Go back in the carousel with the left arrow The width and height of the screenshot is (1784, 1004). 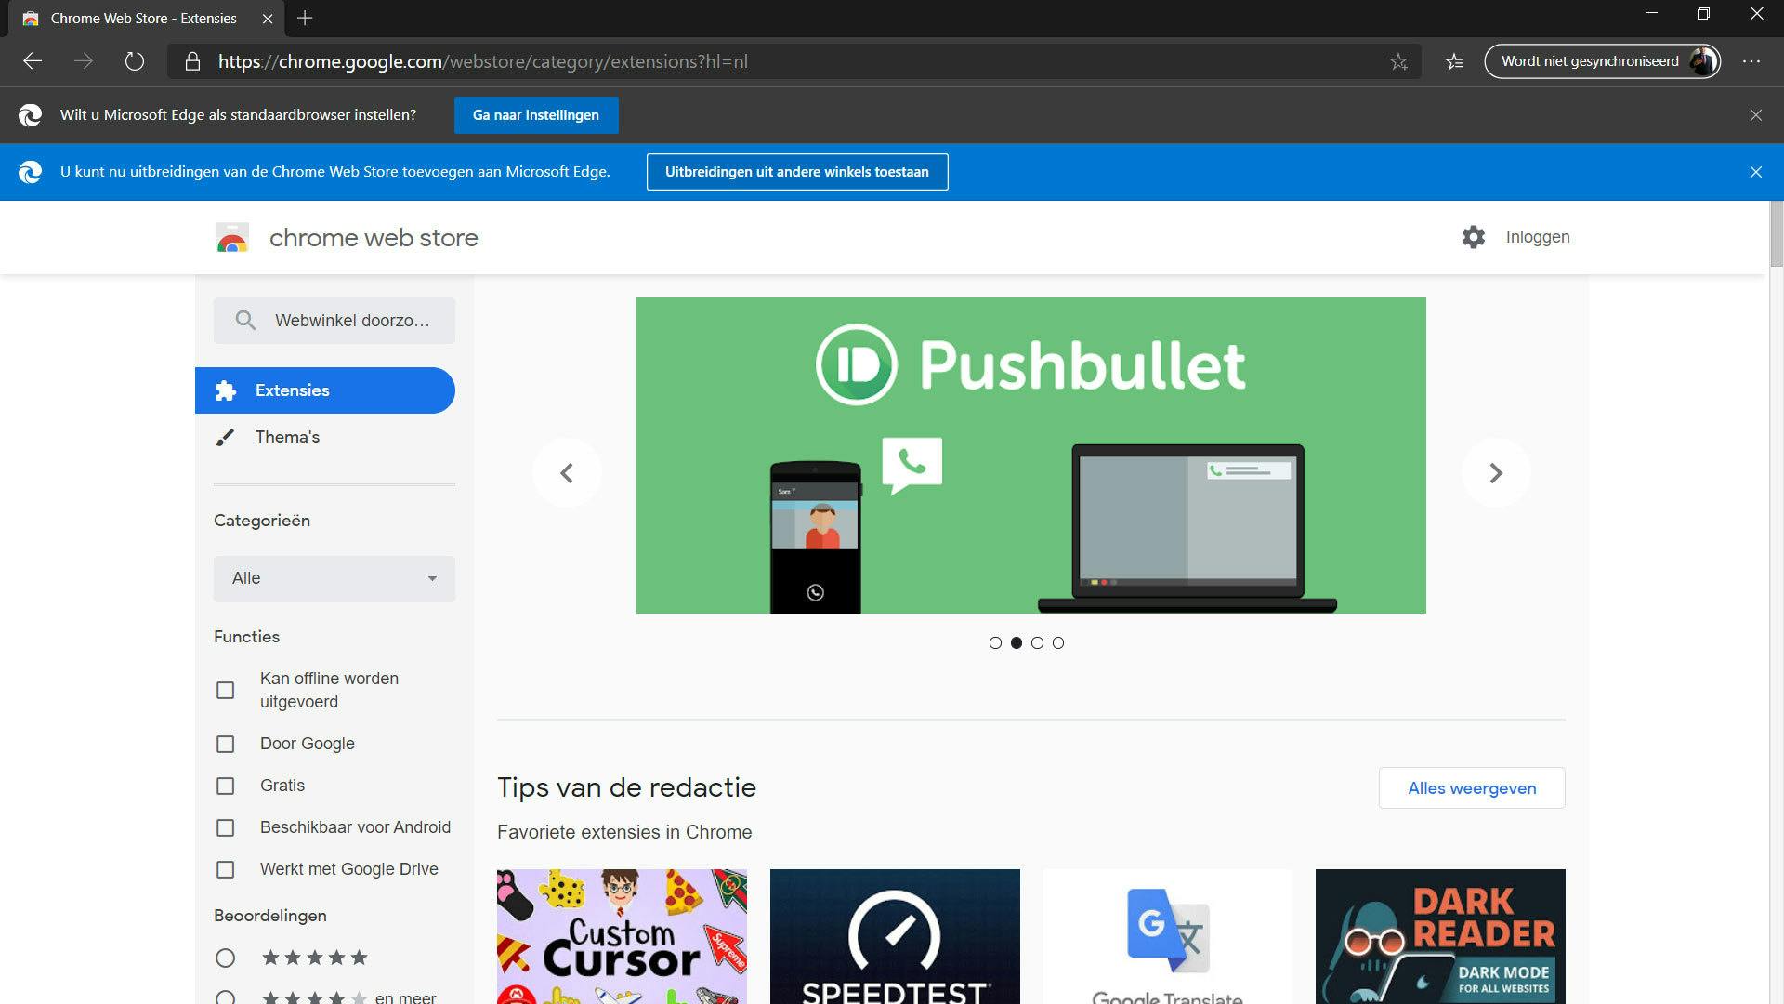pyautogui.click(x=567, y=472)
